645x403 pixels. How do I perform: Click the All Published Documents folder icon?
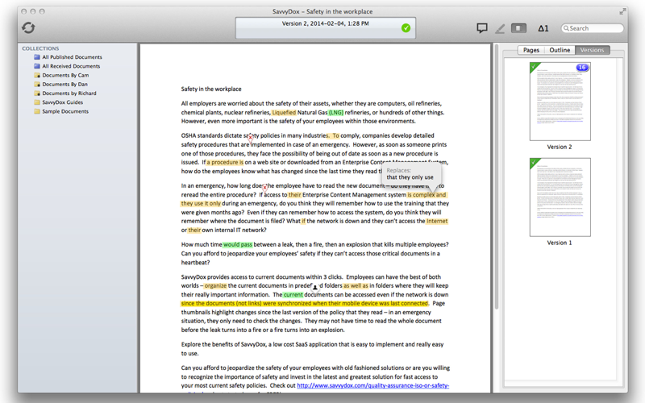click(37, 56)
